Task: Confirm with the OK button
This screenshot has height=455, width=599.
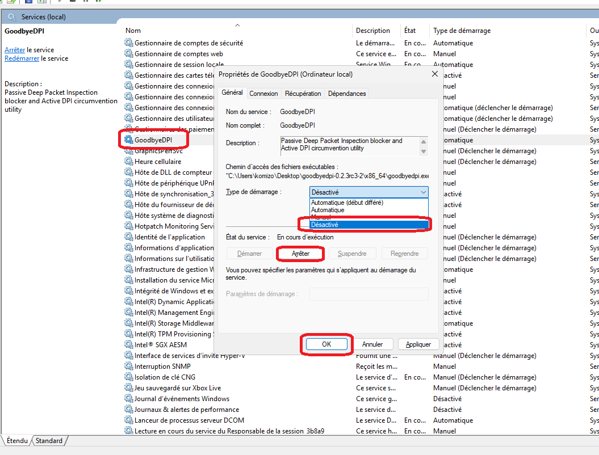Action: pyautogui.click(x=326, y=344)
